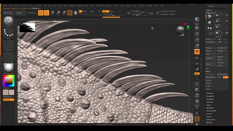Toggle Mrgb paint mode

pyautogui.click(x=85, y=11)
